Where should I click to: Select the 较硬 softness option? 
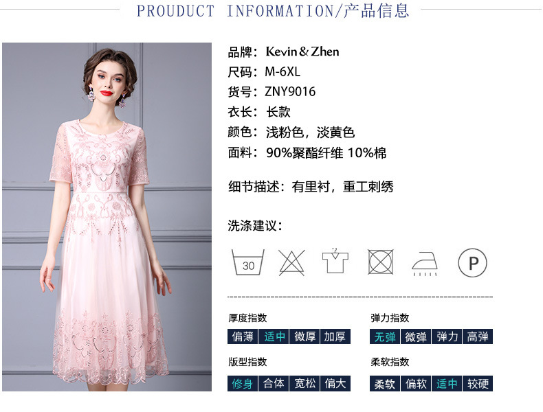click(478, 383)
